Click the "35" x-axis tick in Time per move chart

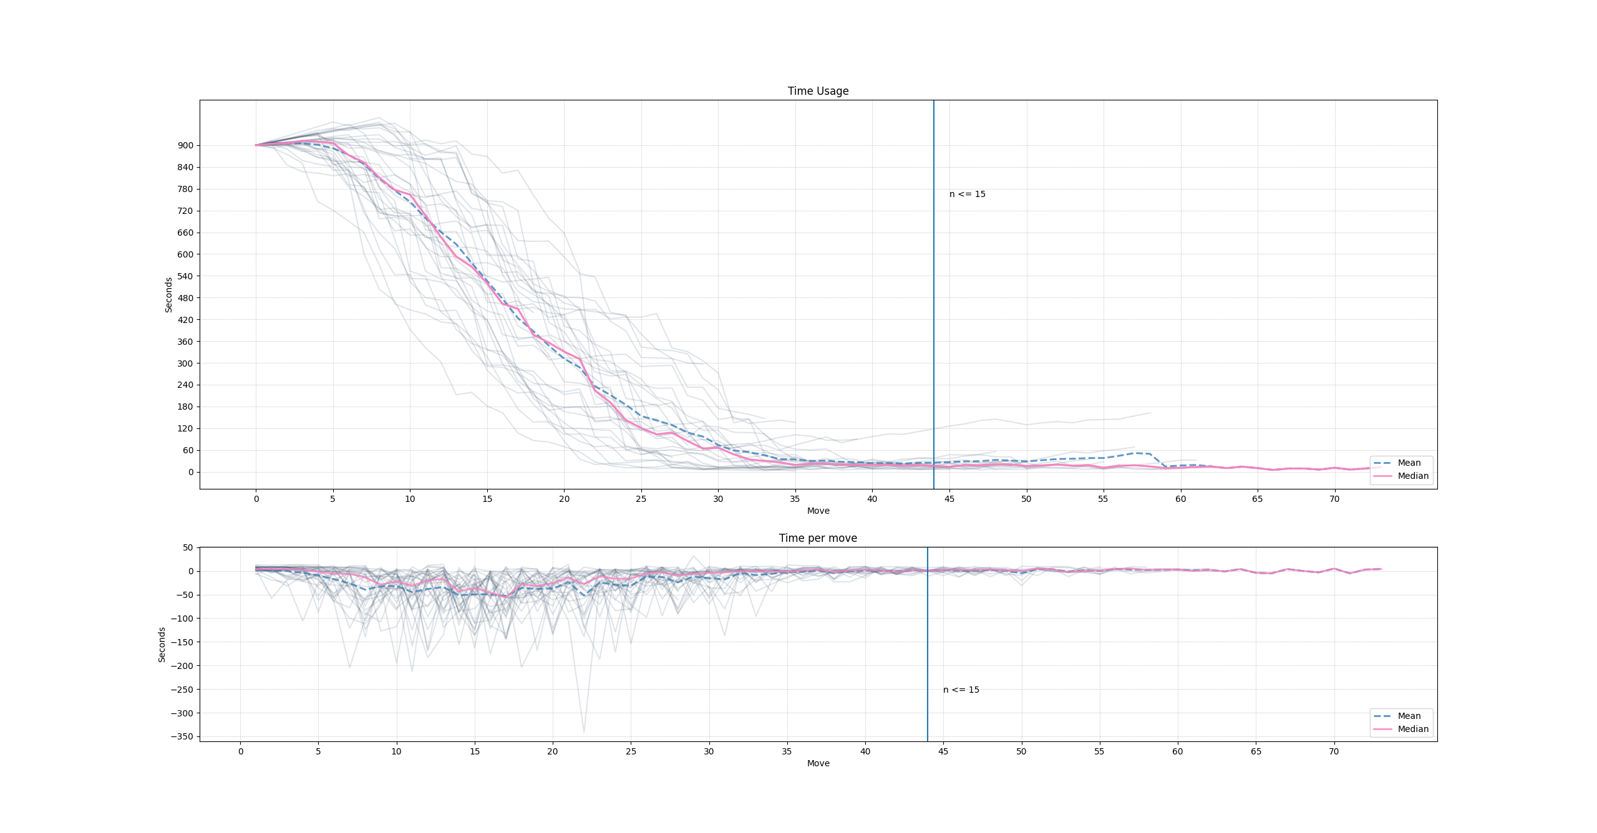787,751
